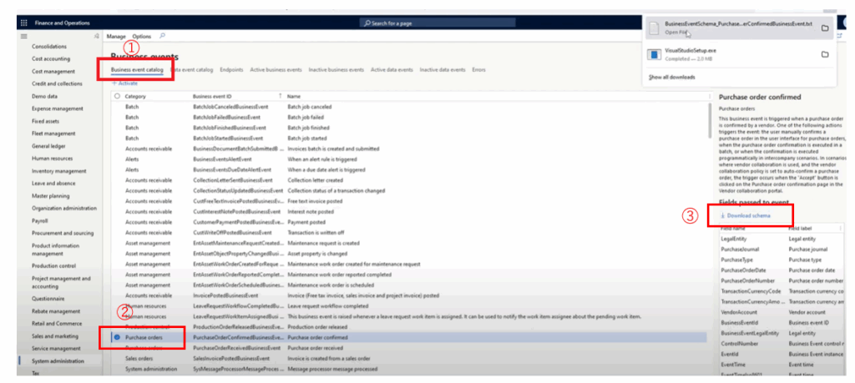The width and height of the screenshot is (855, 383).
Task: Open Inactive business events tab
Action: tap(336, 70)
